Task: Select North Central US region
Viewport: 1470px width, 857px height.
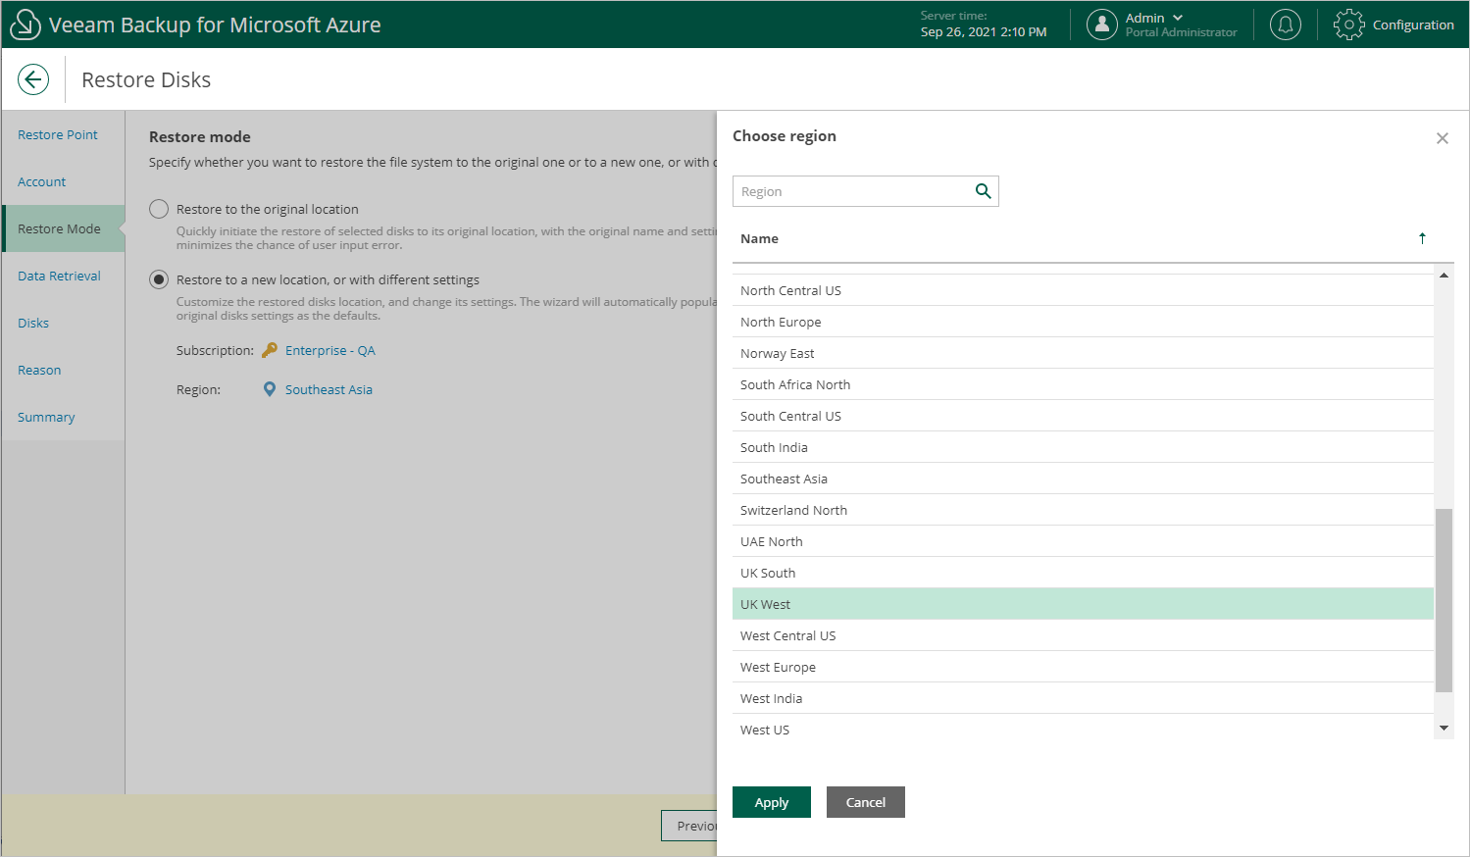Action: click(1083, 290)
